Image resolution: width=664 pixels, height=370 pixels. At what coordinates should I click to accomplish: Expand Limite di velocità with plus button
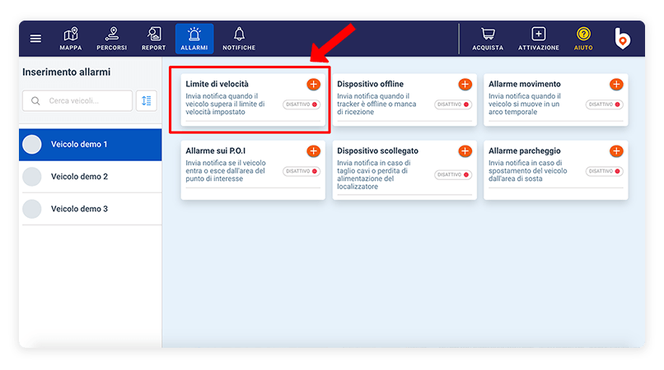(313, 85)
